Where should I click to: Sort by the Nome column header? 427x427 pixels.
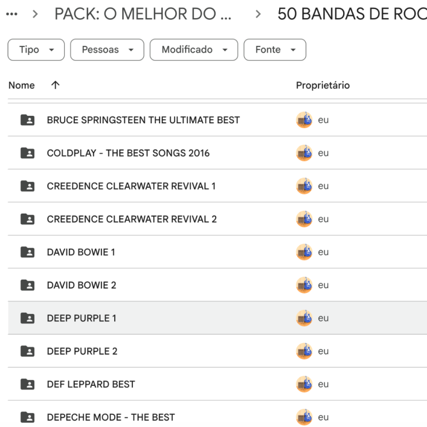point(22,85)
